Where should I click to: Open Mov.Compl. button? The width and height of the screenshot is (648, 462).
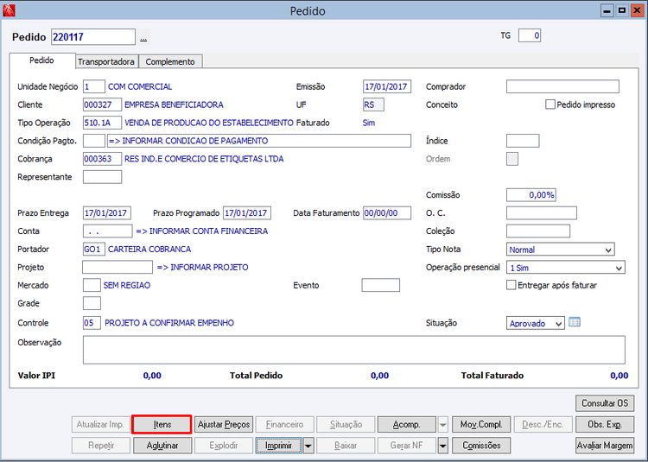click(481, 424)
